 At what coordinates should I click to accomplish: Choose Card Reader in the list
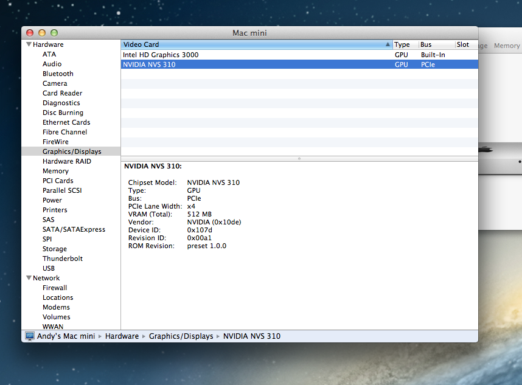coord(62,93)
